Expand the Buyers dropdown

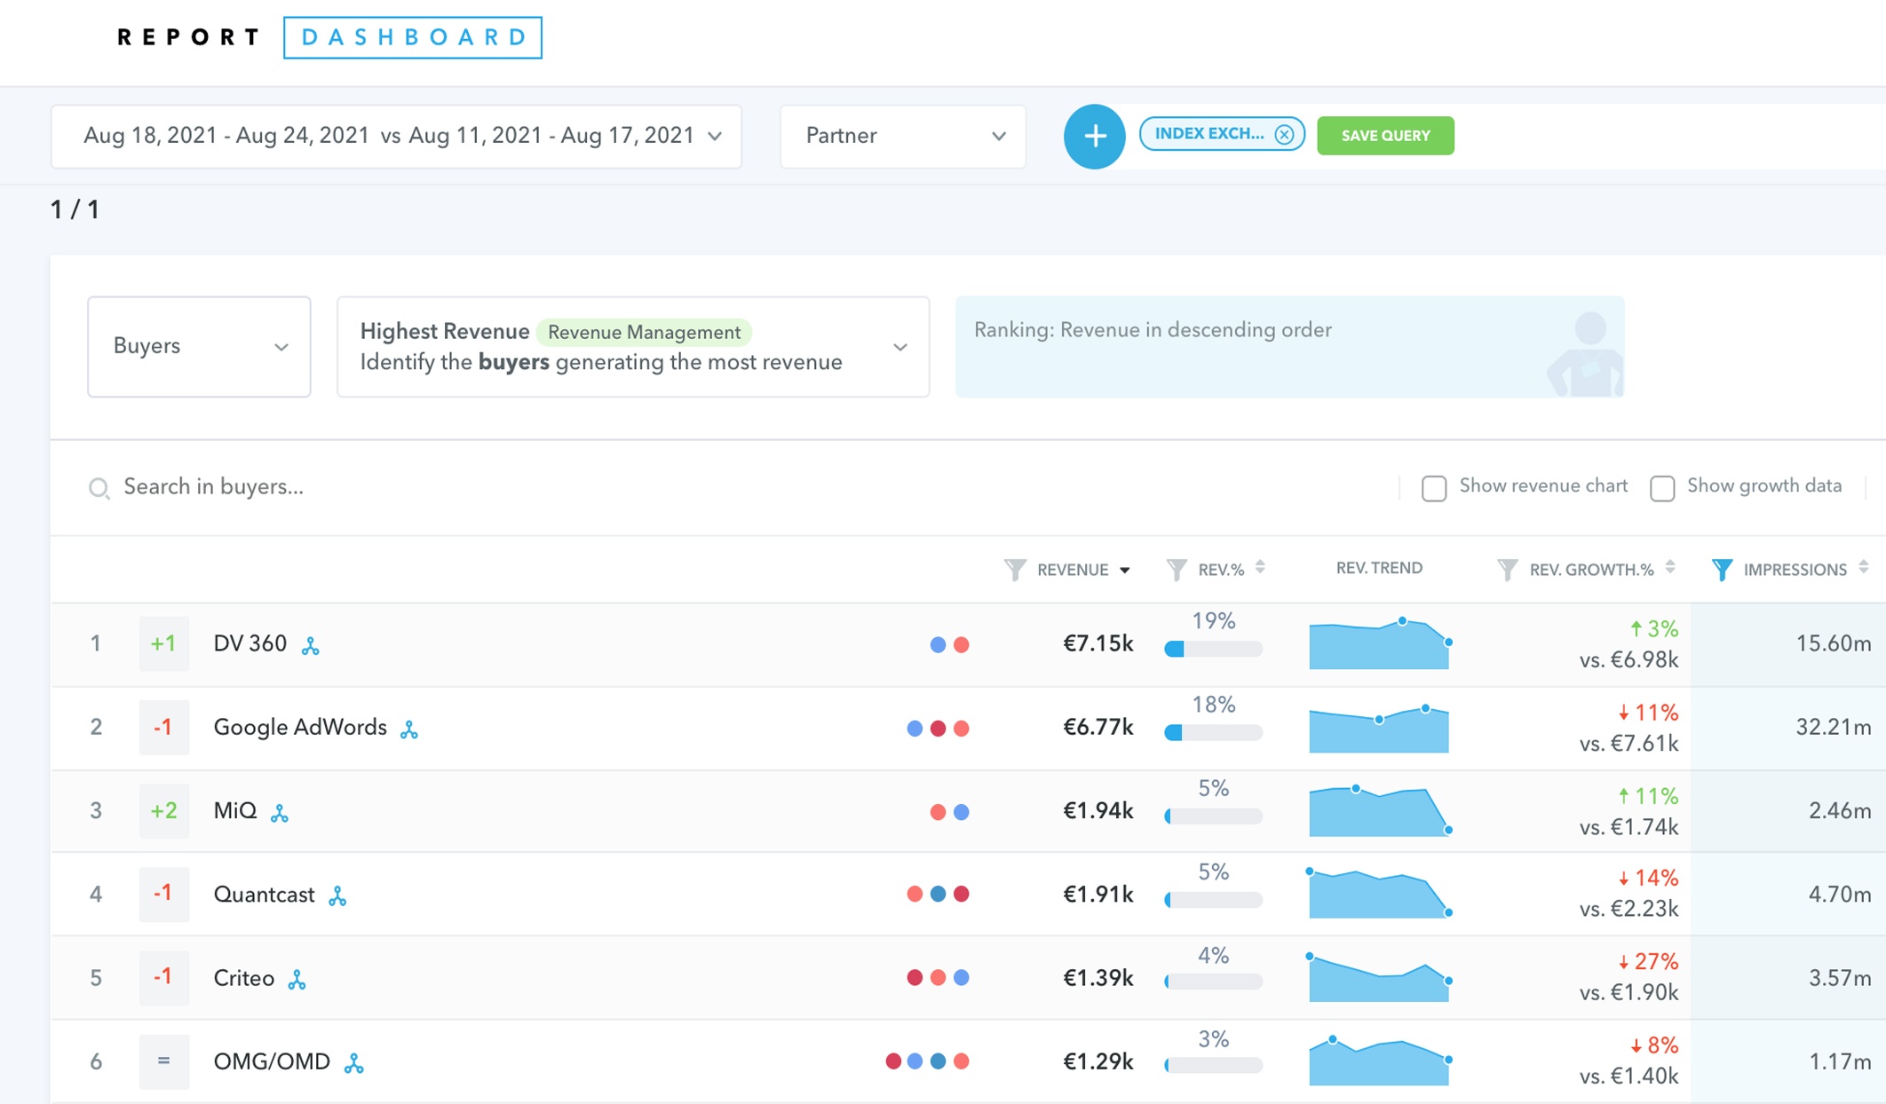point(199,346)
